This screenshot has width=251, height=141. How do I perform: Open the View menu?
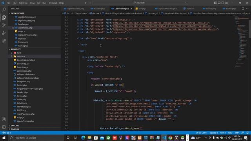(32, 3)
